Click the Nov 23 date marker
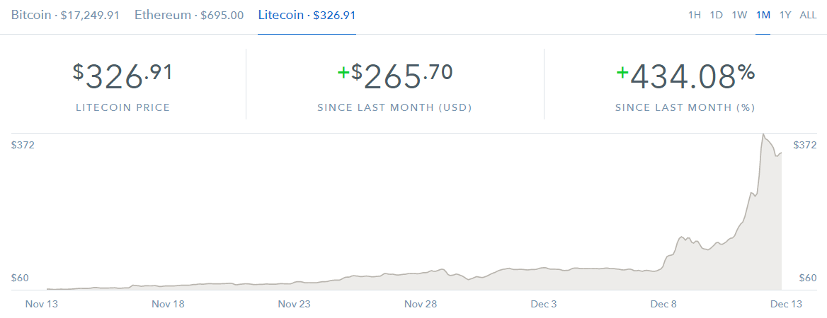 coord(295,305)
